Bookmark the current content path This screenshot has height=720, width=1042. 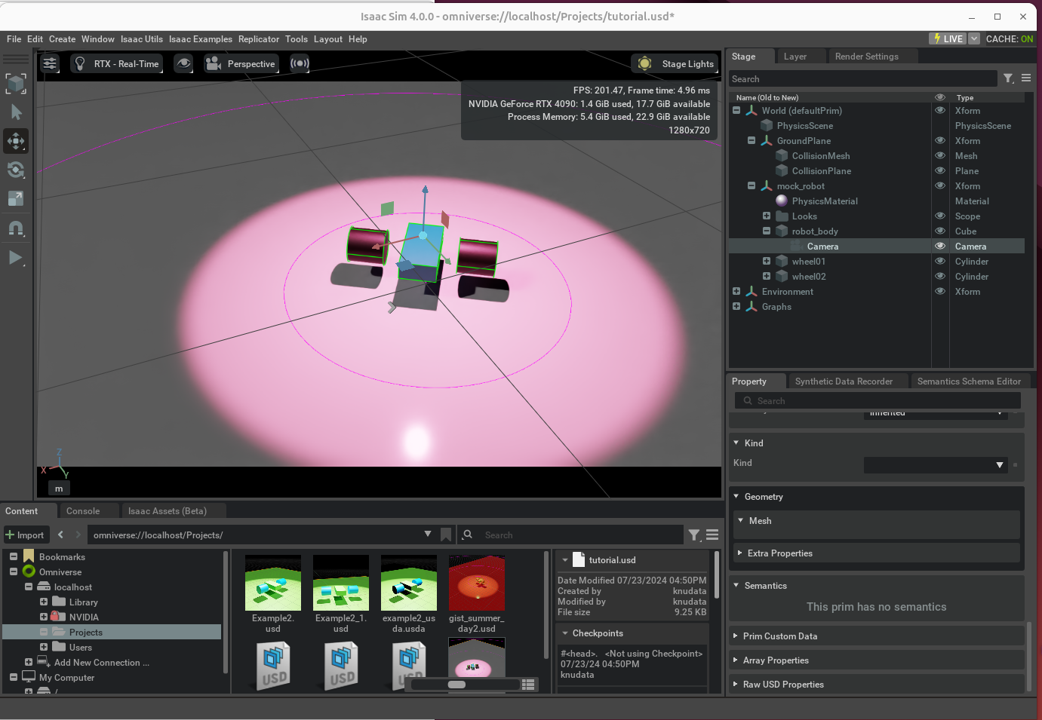tap(446, 535)
